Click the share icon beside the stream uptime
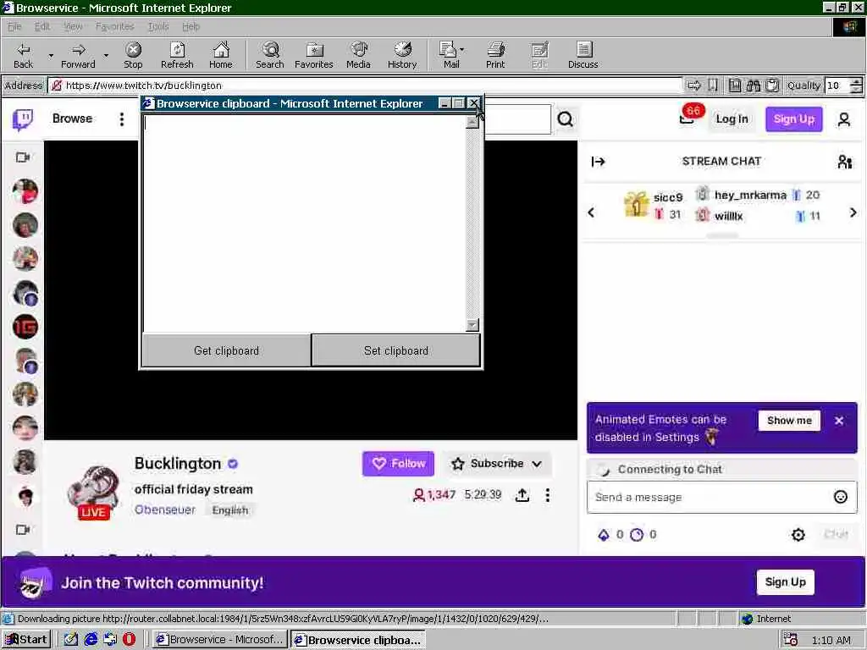 (522, 495)
